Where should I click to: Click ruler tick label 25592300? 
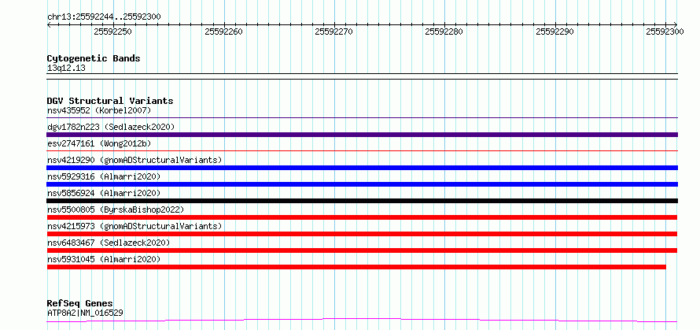(x=665, y=32)
